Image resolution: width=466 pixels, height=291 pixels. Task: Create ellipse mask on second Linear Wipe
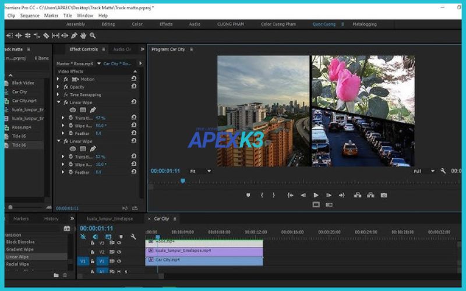(x=73, y=149)
